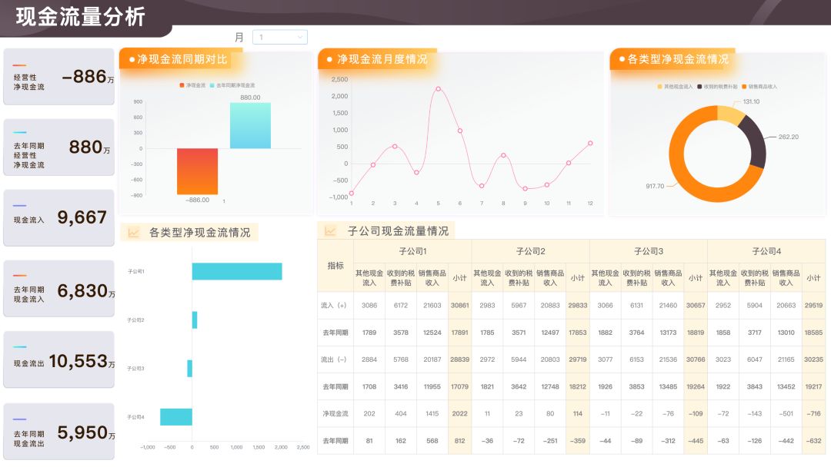Click the month 5 peak point on line chart
This screenshot has height=467, width=831.
pyautogui.click(x=438, y=89)
